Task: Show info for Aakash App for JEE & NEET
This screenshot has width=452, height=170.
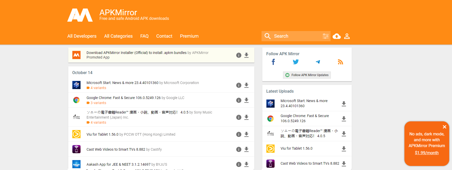Action: coord(239,164)
